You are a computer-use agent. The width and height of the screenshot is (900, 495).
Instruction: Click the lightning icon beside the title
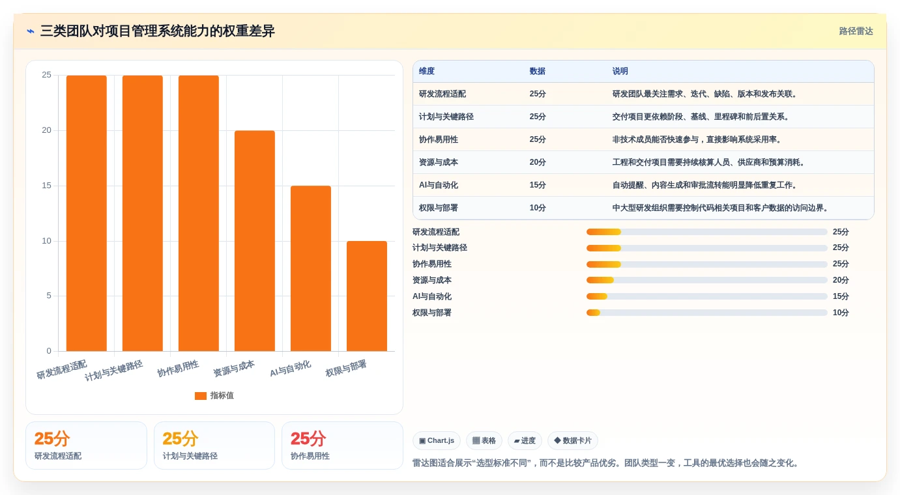(31, 31)
